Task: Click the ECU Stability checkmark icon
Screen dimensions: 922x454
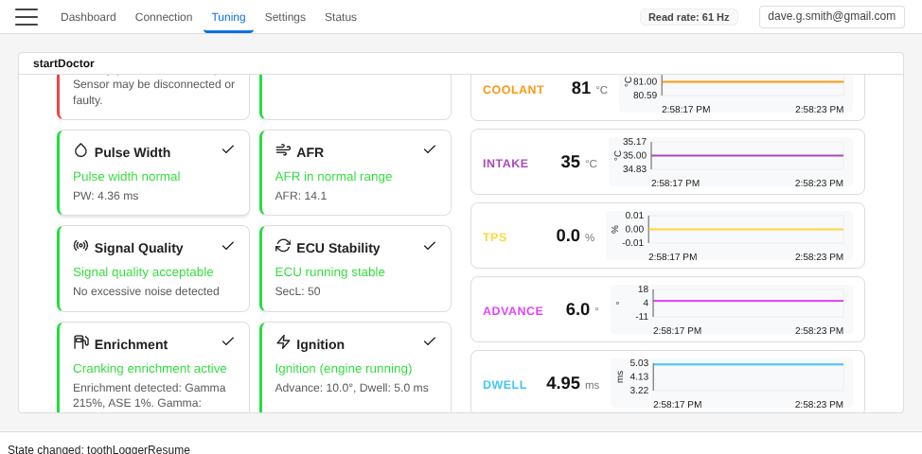Action: [430, 246]
